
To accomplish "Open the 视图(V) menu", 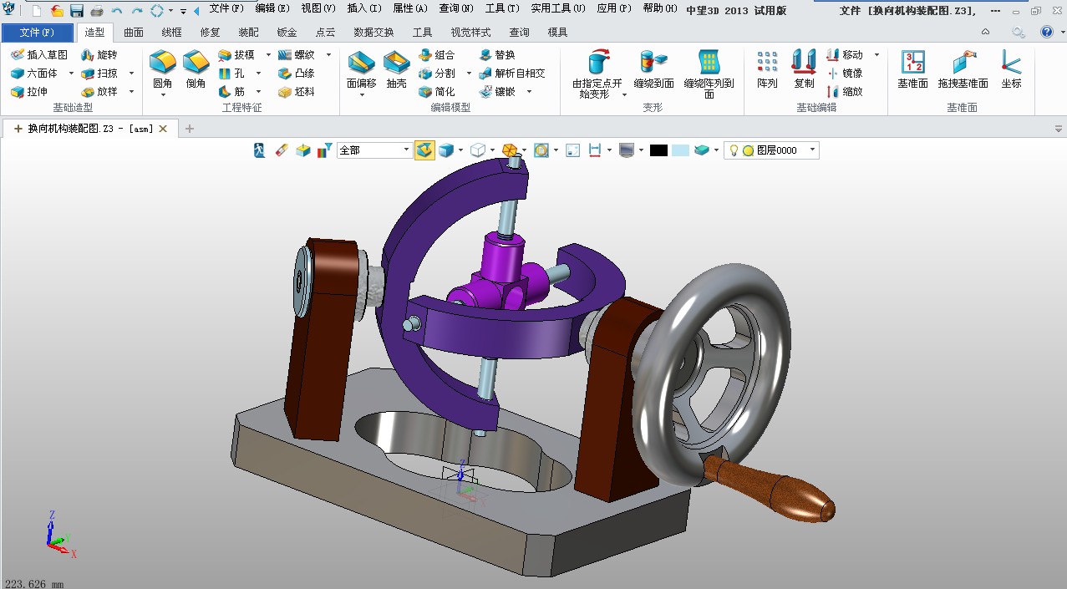I will (318, 8).
